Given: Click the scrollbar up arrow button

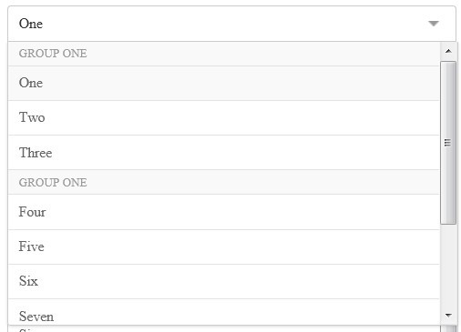Looking at the screenshot, I should (448, 51).
